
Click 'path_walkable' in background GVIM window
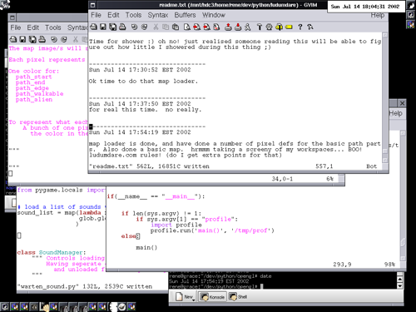point(39,94)
